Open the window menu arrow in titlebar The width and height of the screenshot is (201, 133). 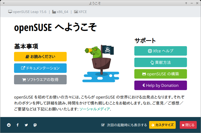(4, 3)
